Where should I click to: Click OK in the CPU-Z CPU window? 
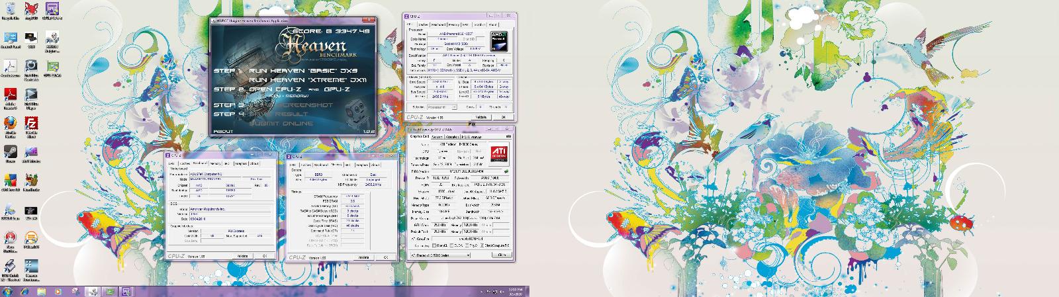[503, 117]
